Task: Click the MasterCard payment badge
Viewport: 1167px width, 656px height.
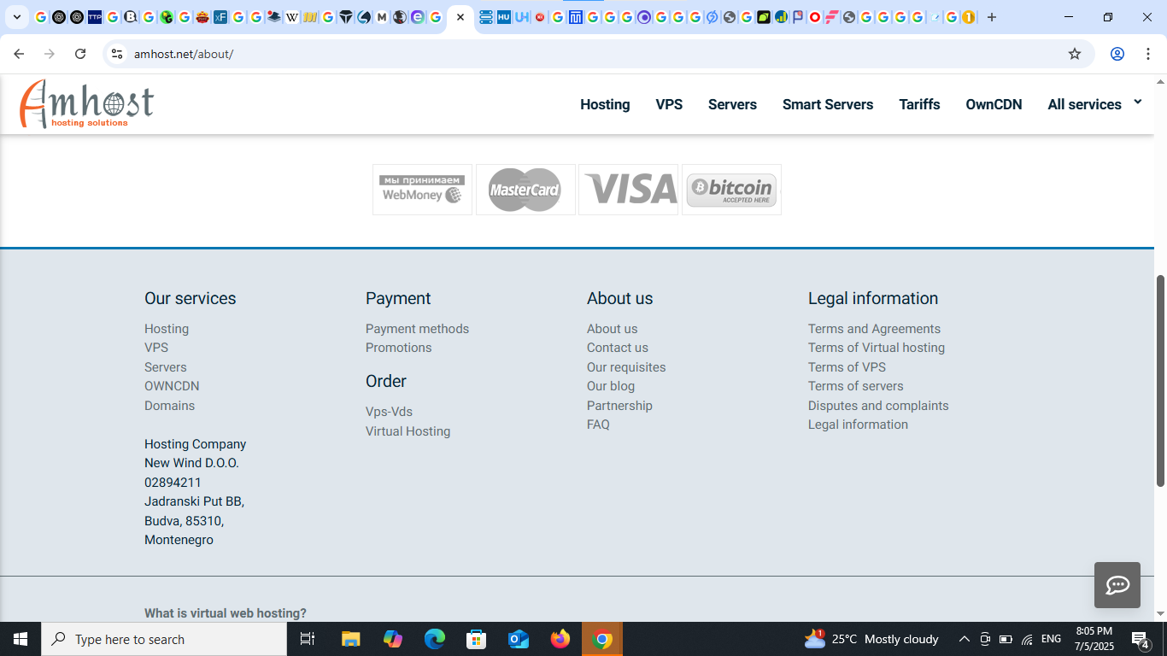Action: point(525,190)
